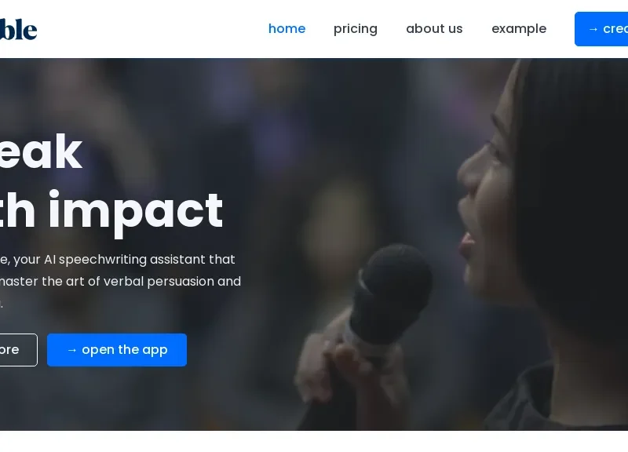Open the example nav link

click(519, 29)
